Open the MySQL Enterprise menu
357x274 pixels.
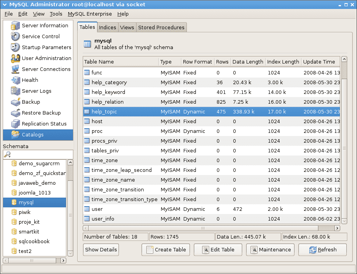pyautogui.click(x=90, y=14)
